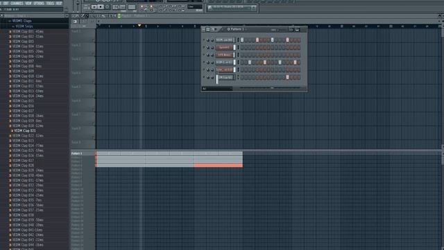444x250 pixels.
Task: Select VEDM Clap 038 in the browser
Action: [23, 215]
